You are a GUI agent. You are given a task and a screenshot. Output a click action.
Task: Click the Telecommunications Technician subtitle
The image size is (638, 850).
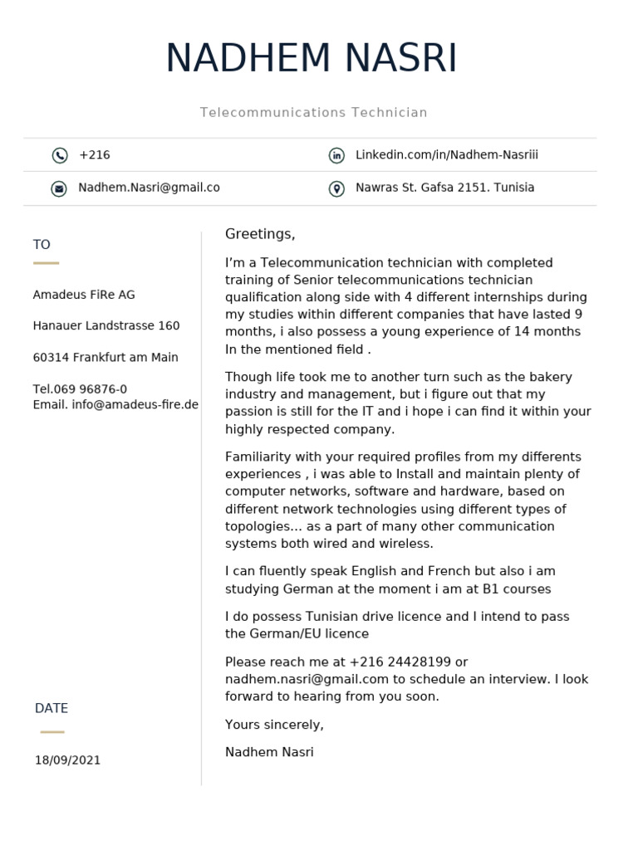[313, 112]
